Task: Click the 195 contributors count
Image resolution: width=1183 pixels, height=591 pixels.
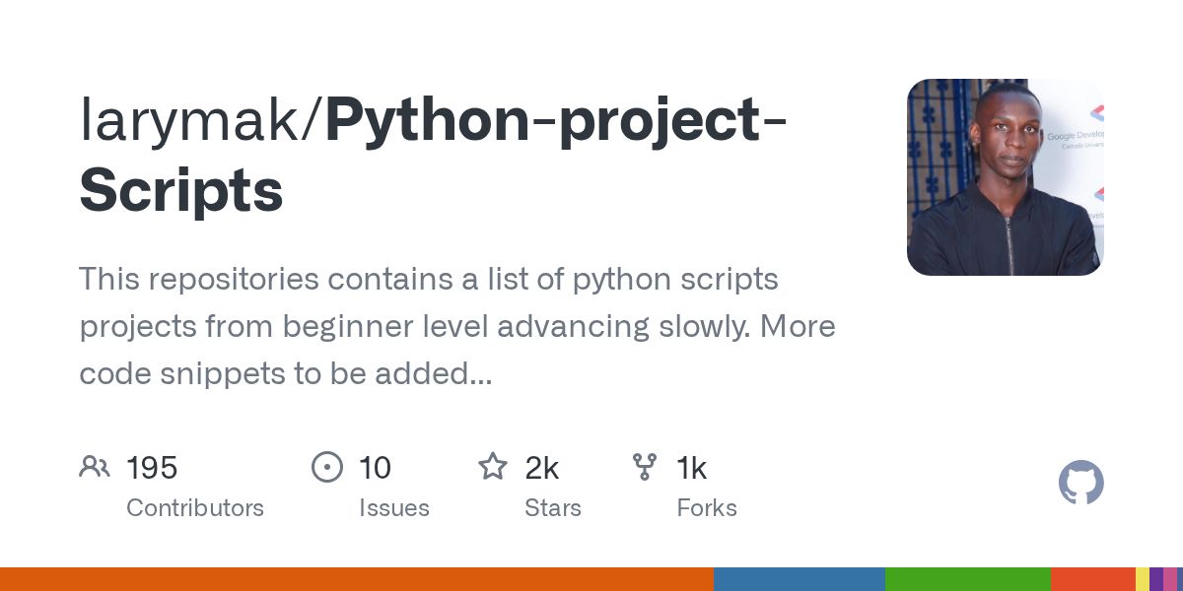Action: point(152,468)
